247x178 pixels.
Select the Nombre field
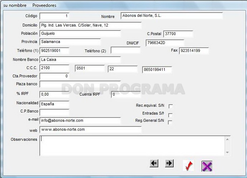(x=172, y=16)
